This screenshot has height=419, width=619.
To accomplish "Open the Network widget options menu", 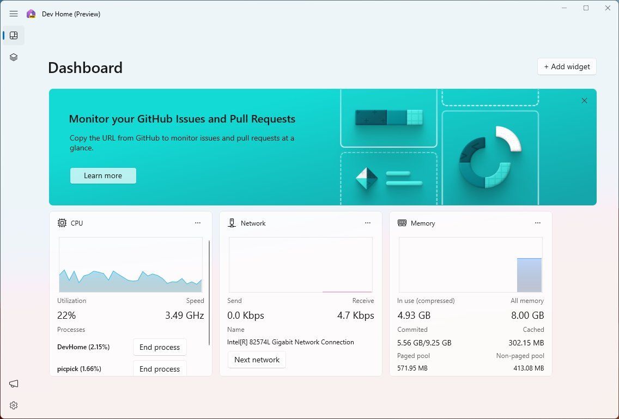I will (x=368, y=223).
